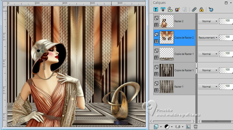Click raster layer type icon of Raster 1
This screenshot has width=233, height=130.
click(156, 83)
